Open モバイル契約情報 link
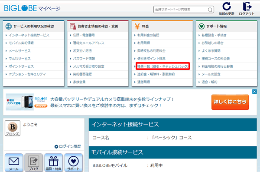Screen dimensions: 260x172 click(x=21, y=43)
